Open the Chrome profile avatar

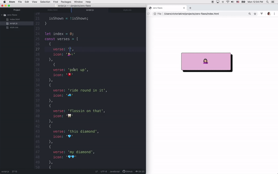tap(269, 13)
